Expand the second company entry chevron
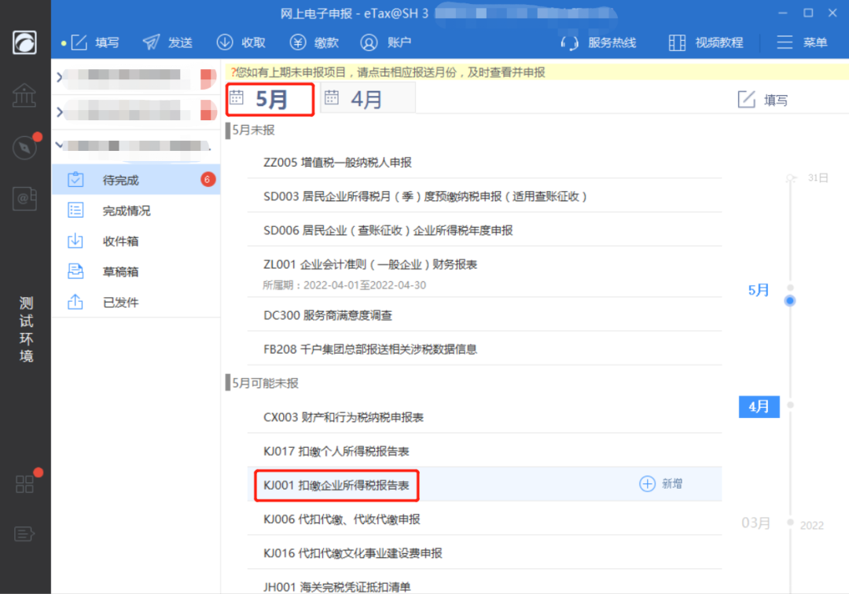Image resolution: width=849 pixels, height=594 pixels. pyautogui.click(x=61, y=112)
